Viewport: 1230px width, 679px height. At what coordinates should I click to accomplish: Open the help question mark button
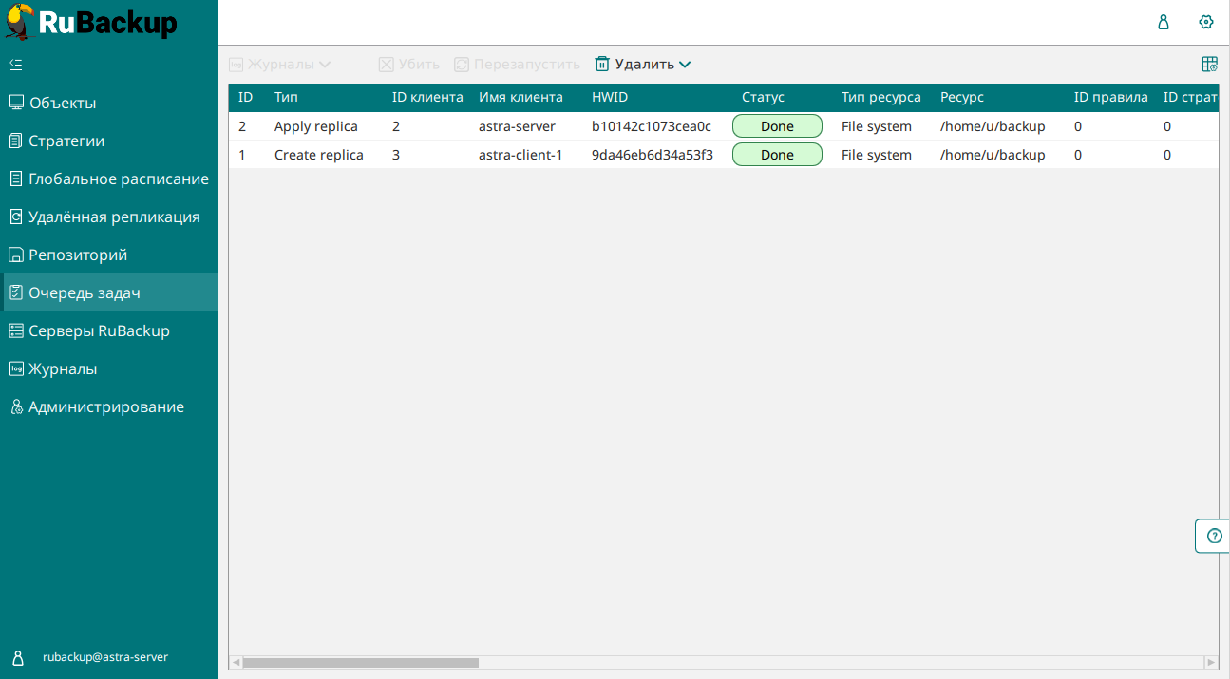(x=1214, y=536)
